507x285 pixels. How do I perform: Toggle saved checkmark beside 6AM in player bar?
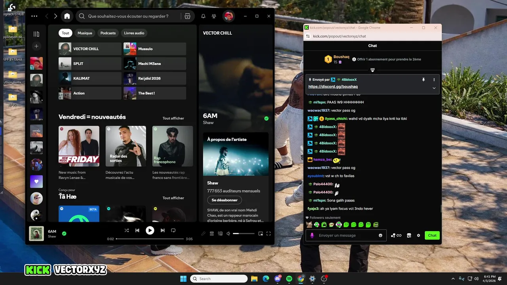point(64,234)
